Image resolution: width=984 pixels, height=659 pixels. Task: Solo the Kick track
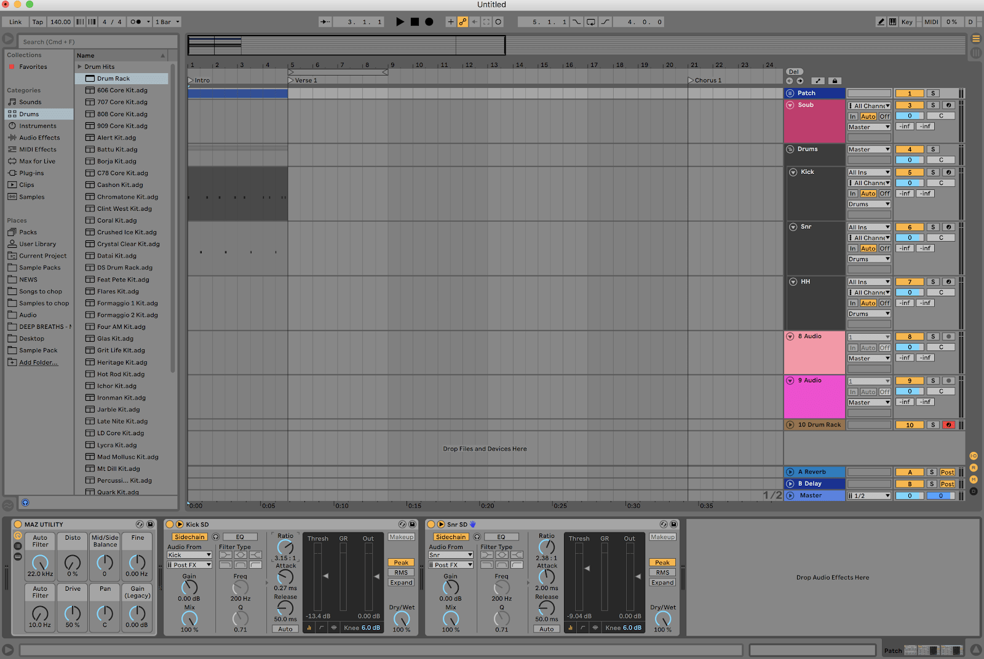point(933,172)
